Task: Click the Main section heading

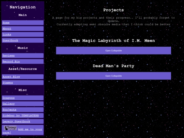Action: pyautogui.click(x=22, y=15)
